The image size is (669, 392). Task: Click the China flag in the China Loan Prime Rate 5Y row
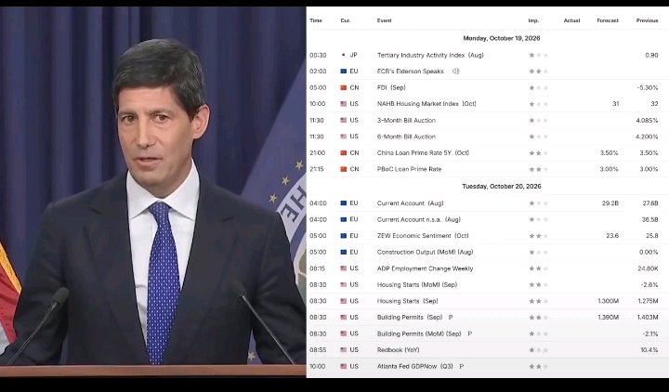tap(344, 152)
